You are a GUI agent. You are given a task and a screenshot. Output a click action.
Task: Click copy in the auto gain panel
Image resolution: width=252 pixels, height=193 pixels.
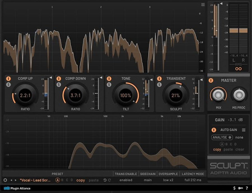(x=217, y=149)
